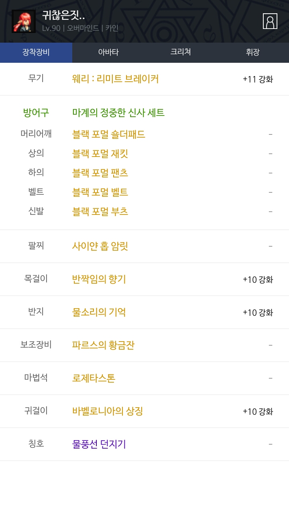Open the 파르스의 황금잔 sub equipment

103,345
